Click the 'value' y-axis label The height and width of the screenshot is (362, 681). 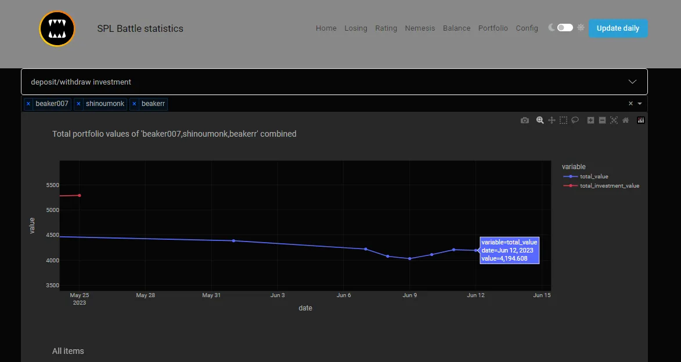pos(32,226)
